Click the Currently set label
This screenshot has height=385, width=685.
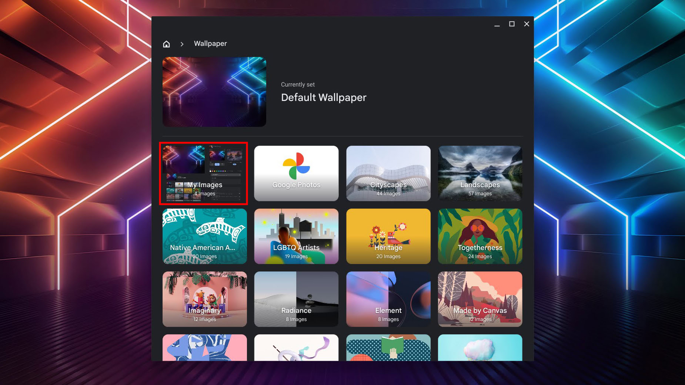298,84
